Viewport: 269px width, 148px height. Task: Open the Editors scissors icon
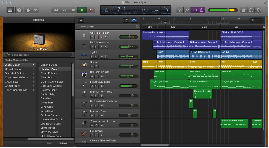tap(35, 10)
